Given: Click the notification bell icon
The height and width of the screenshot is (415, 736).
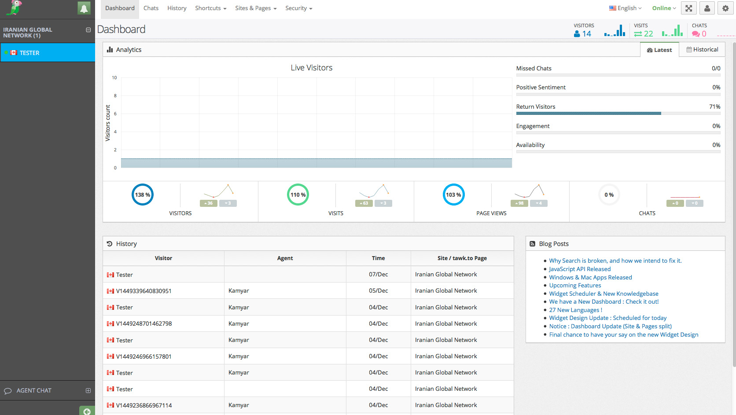Looking at the screenshot, I should tap(84, 8).
